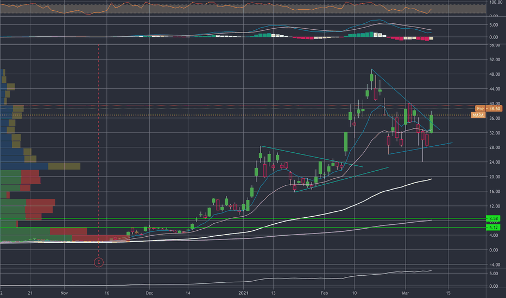Click the 52.00 price axis label
Screen dimensions: 506x298
(495, 60)
